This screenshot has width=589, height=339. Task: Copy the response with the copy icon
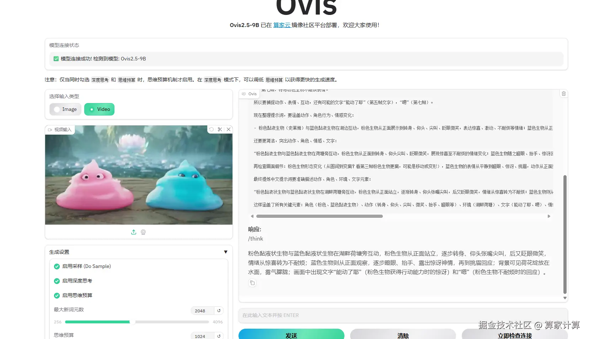[x=252, y=283]
